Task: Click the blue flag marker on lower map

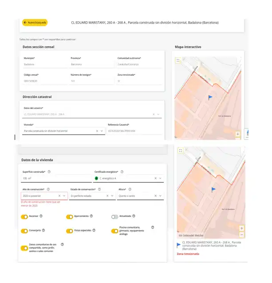Action: (213, 190)
